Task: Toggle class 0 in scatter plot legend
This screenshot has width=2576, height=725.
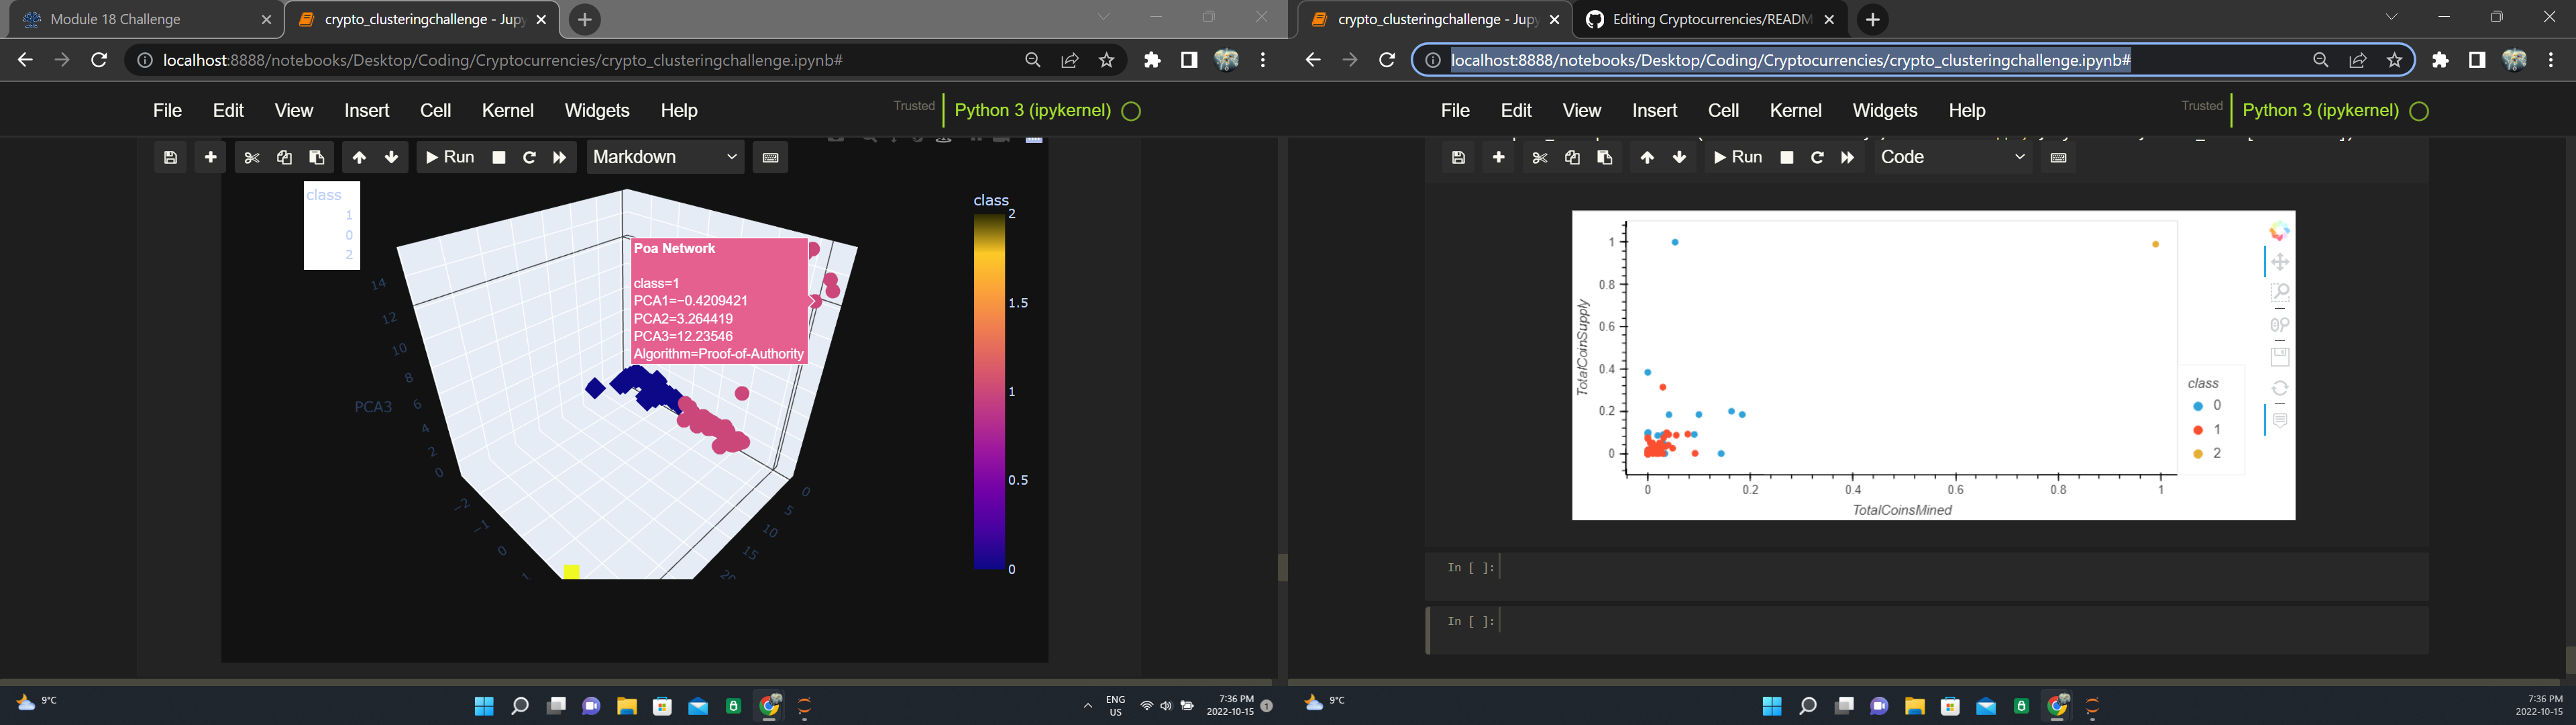Action: tap(2206, 405)
